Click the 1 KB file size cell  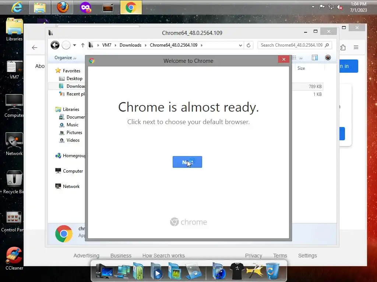tap(317, 94)
